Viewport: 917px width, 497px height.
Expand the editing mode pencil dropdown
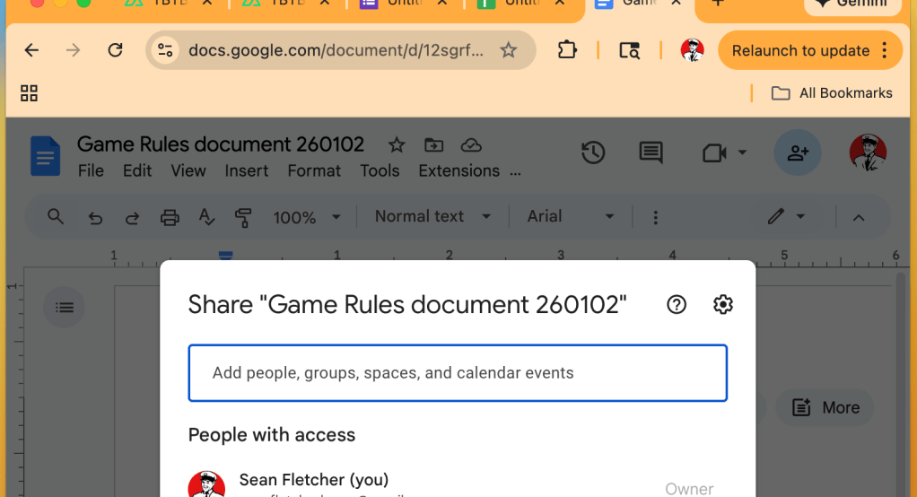[x=786, y=216]
